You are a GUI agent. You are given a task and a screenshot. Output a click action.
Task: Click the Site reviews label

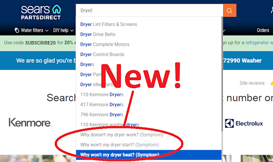point(252,83)
